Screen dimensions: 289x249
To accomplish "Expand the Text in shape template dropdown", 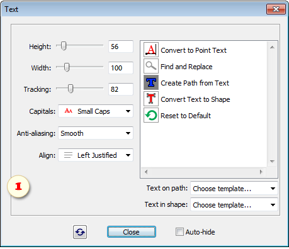I will (234, 204).
